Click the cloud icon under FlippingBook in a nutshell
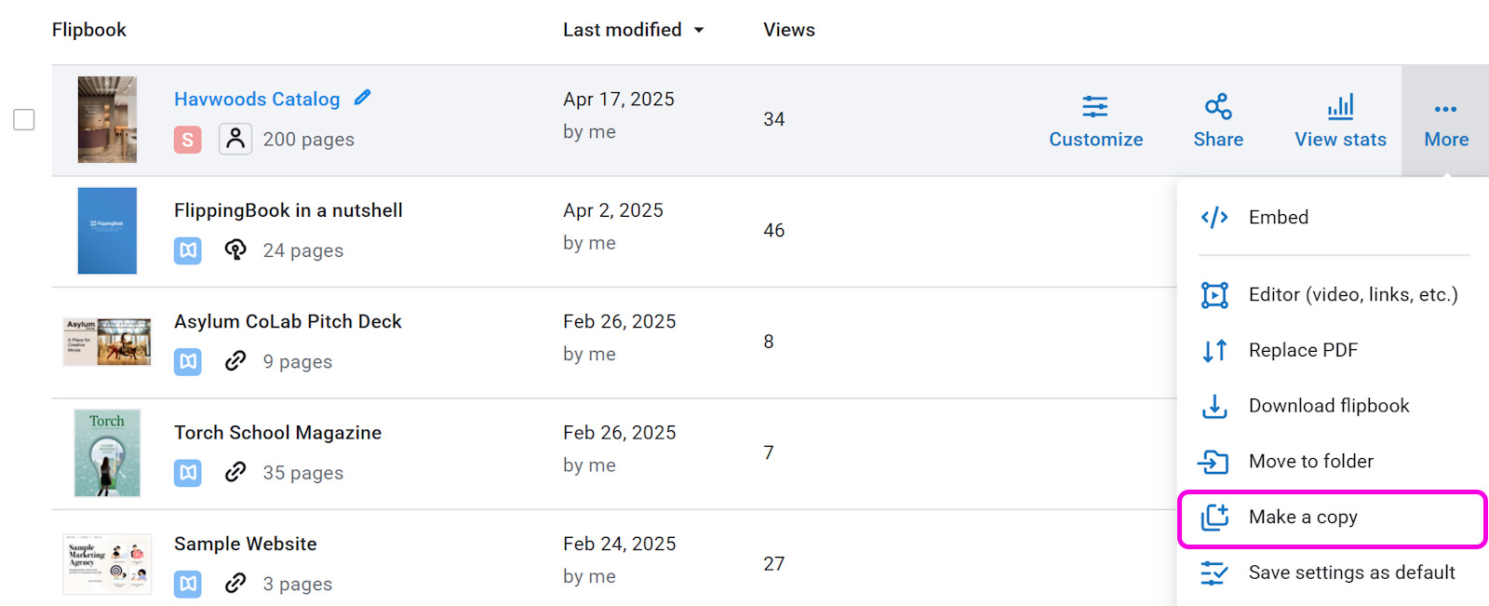 point(235,249)
